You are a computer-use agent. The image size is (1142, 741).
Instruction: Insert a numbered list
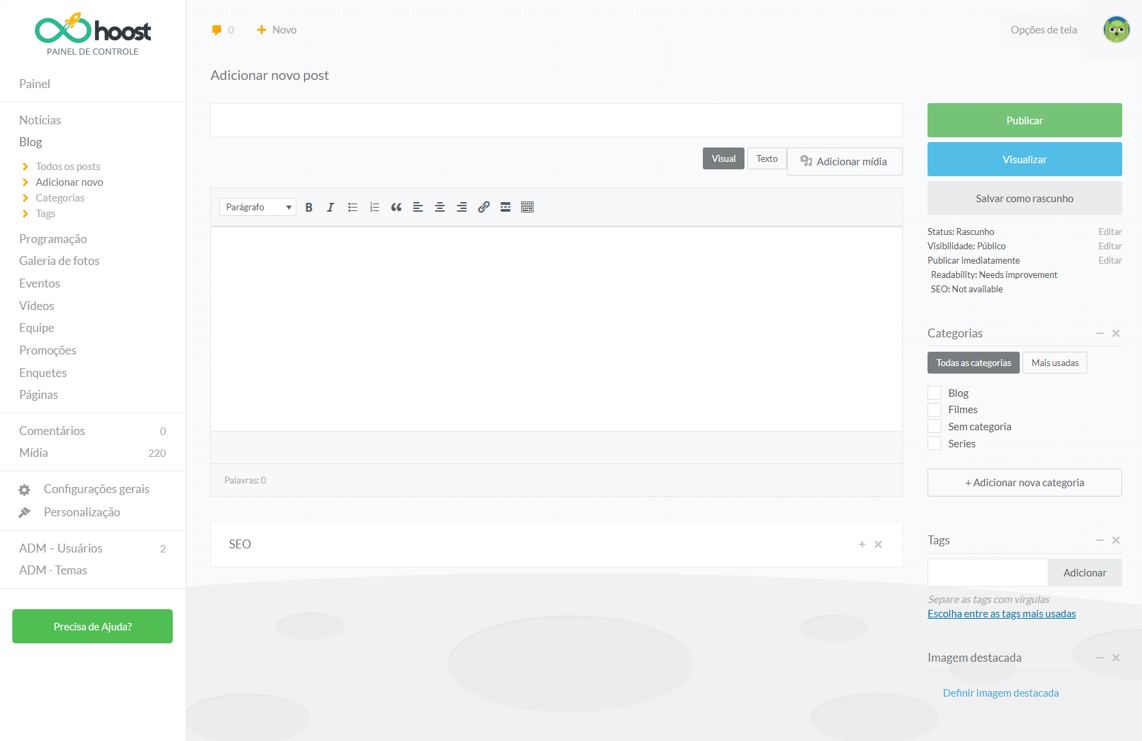point(374,208)
